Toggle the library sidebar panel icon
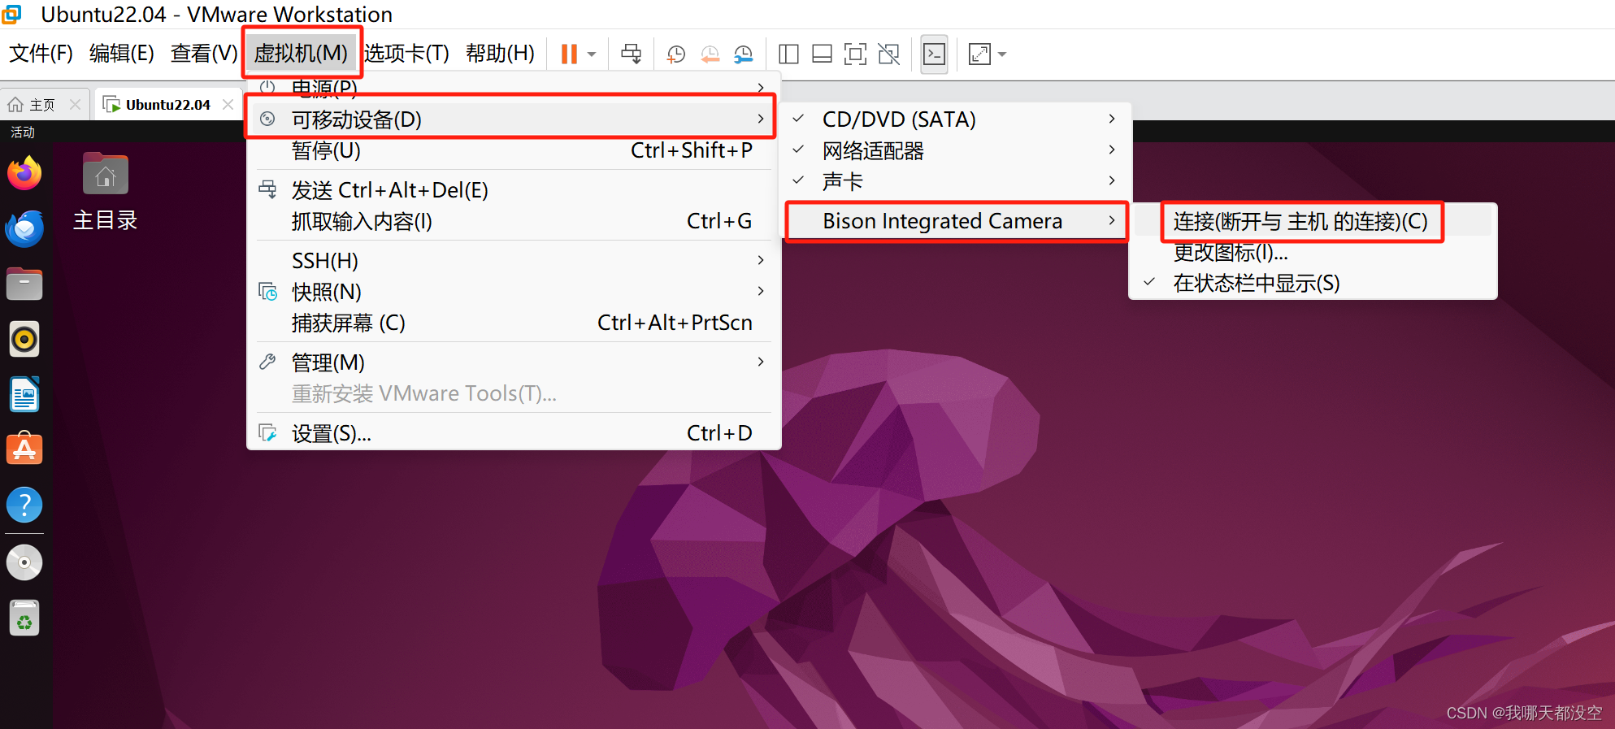Viewport: 1615px width, 729px height. [788, 54]
